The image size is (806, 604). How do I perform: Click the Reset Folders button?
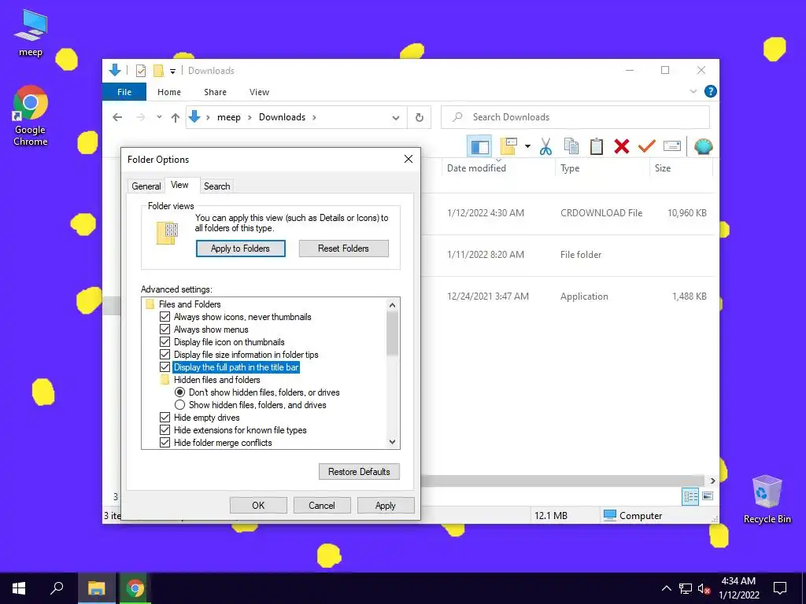point(343,249)
